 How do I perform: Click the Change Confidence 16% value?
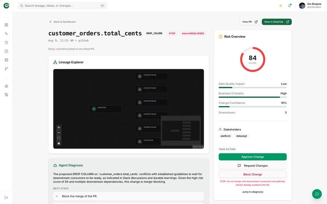point(284,103)
